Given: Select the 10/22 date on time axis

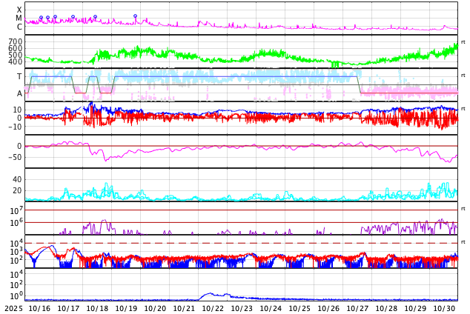Looking at the screenshot, I should click(x=213, y=308).
